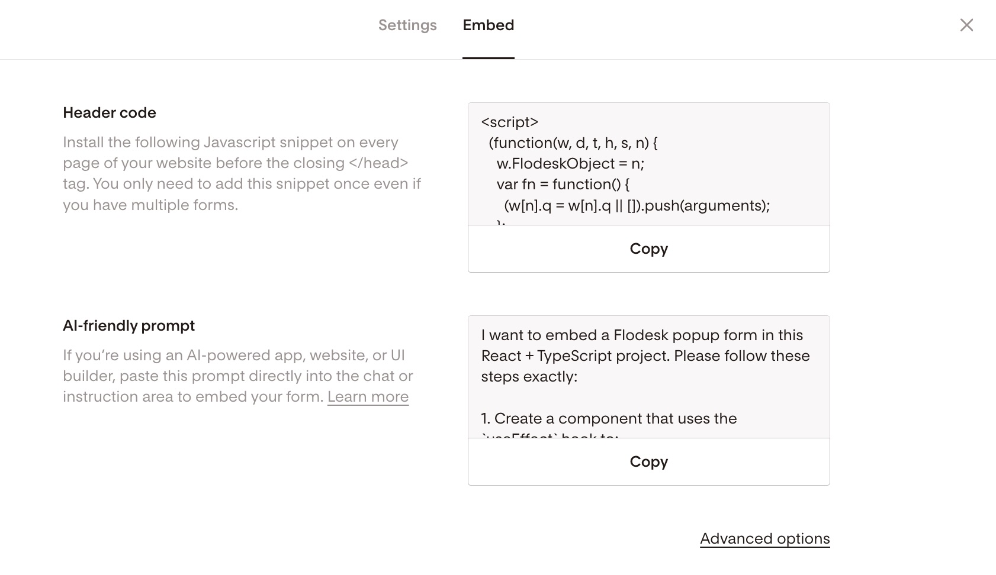The height and width of the screenshot is (575, 996).
Task: Open the Learn more link
Action: click(368, 397)
